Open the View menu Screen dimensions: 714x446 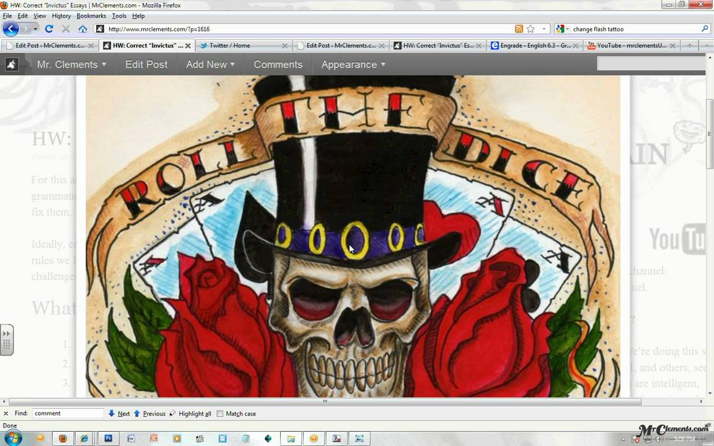point(40,15)
